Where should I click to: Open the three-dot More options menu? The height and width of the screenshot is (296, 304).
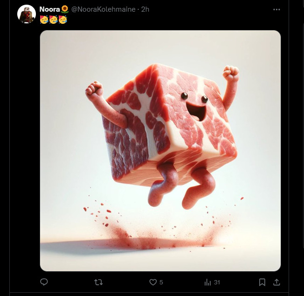click(x=277, y=9)
